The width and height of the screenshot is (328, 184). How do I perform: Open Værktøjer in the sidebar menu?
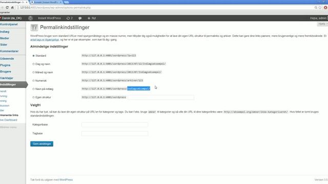click(7, 78)
